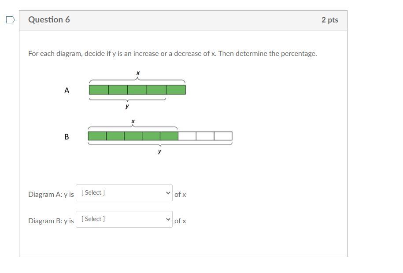Click the first white segment of bar B
This screenshot has width=403, height=273.
[x=187, y=136]
